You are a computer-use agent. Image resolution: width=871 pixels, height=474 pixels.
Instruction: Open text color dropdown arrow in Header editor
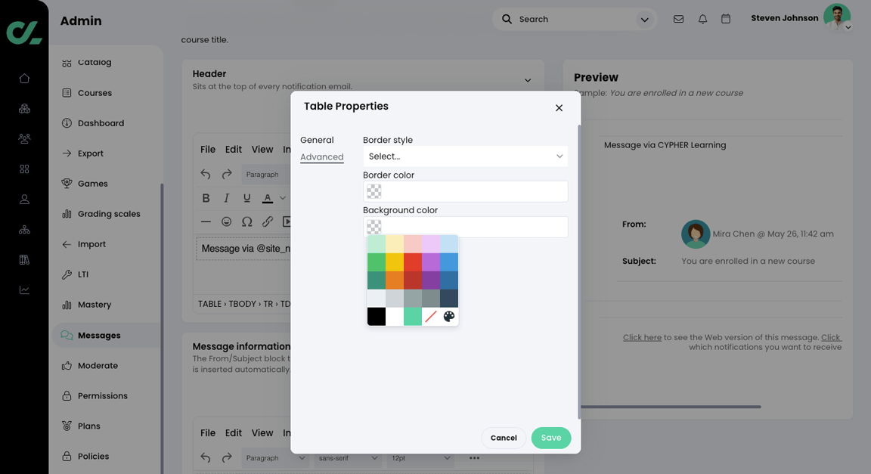tap(283, 198)
